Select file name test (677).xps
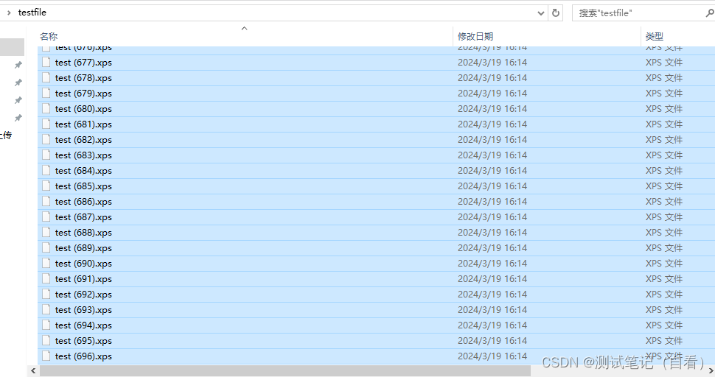The width and height of the screenshot is (715, 377). tap(83, 63)
